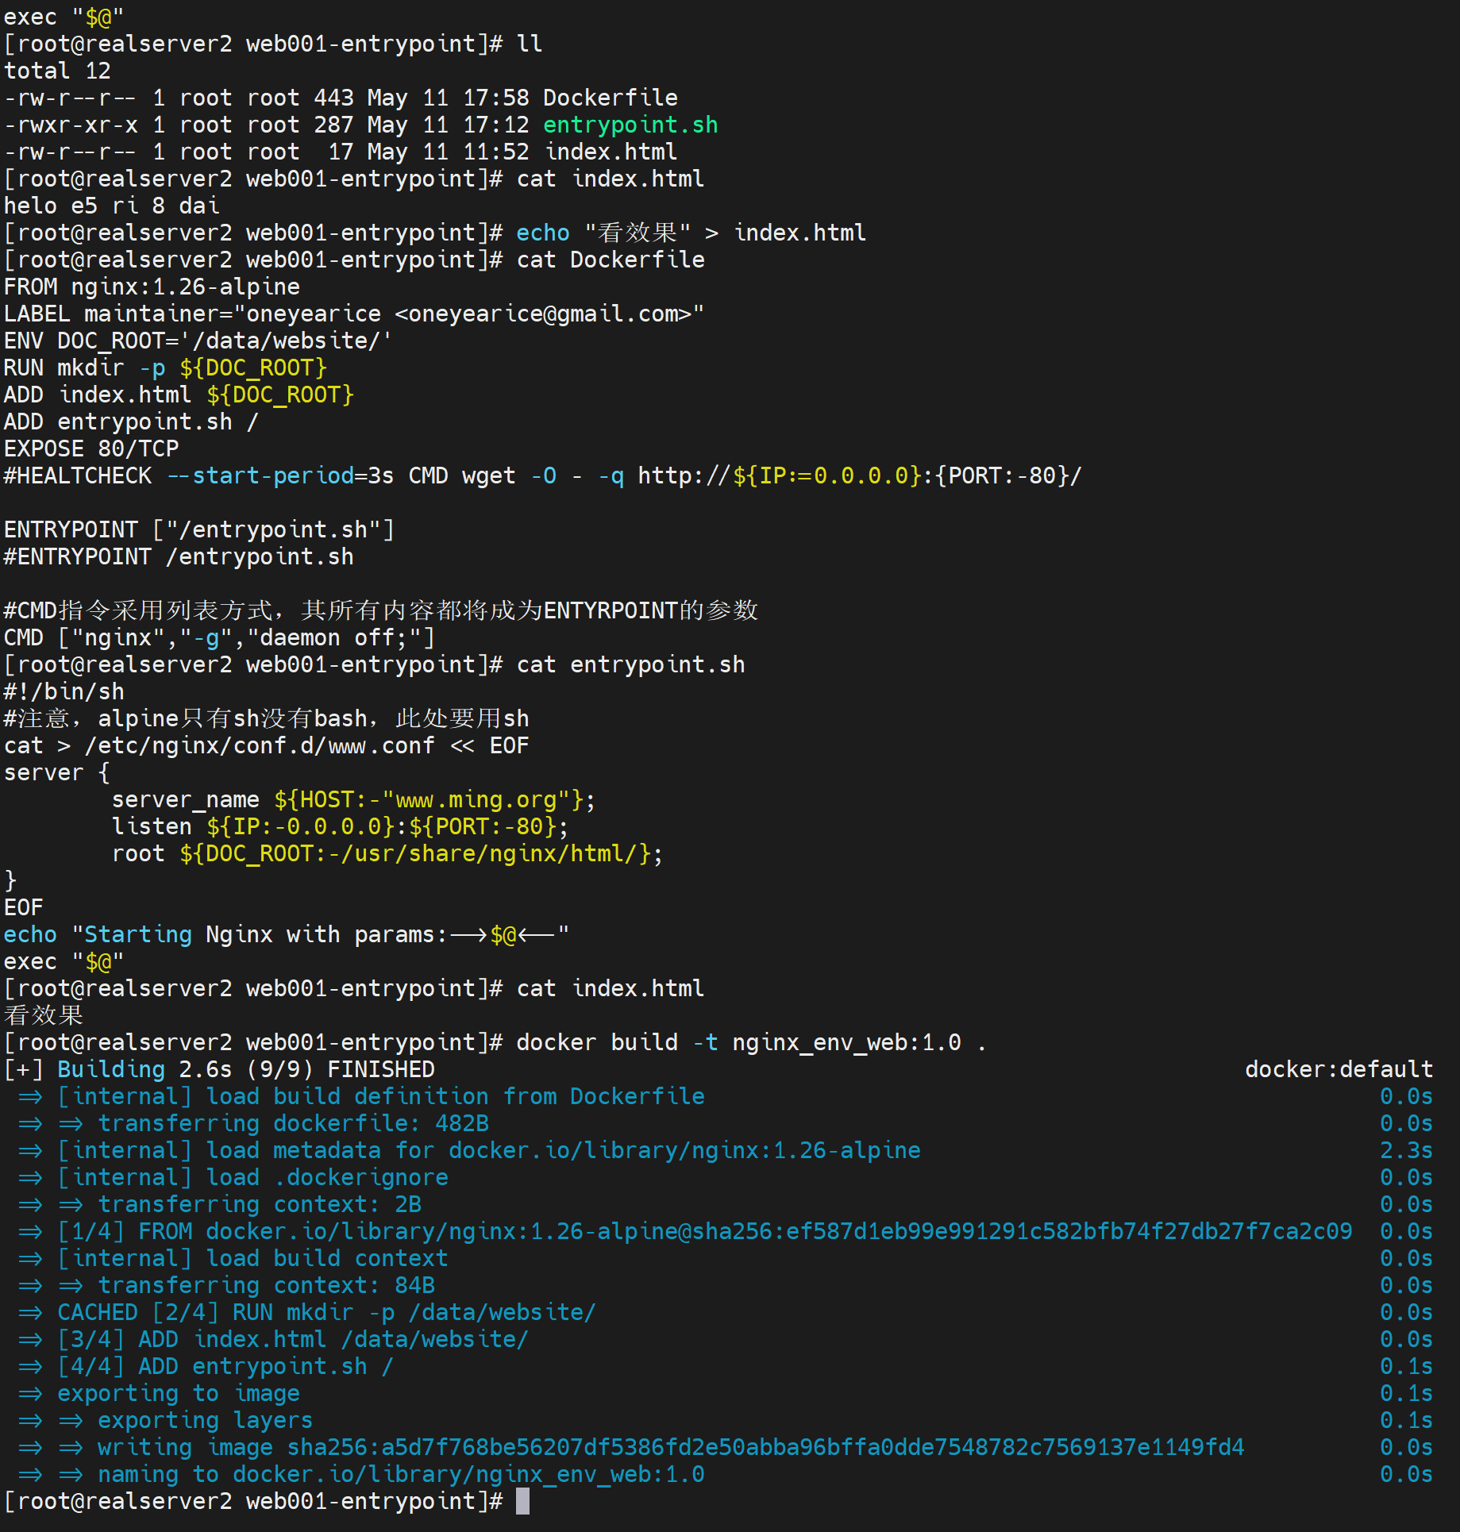The image size is (1460, 1532).
Task: Click the 'naming to docker.io/library/nginx_env_web:1.0' line
Action: (x=400, y=1474)
